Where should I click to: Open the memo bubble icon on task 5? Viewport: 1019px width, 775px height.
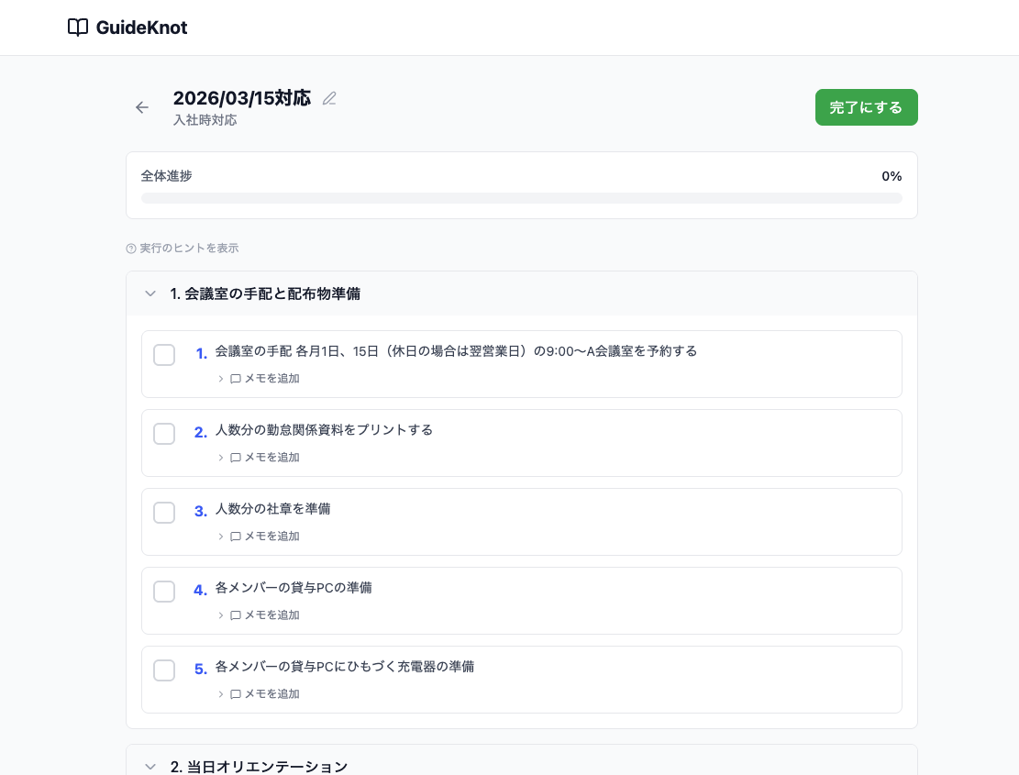pos(237,693)
